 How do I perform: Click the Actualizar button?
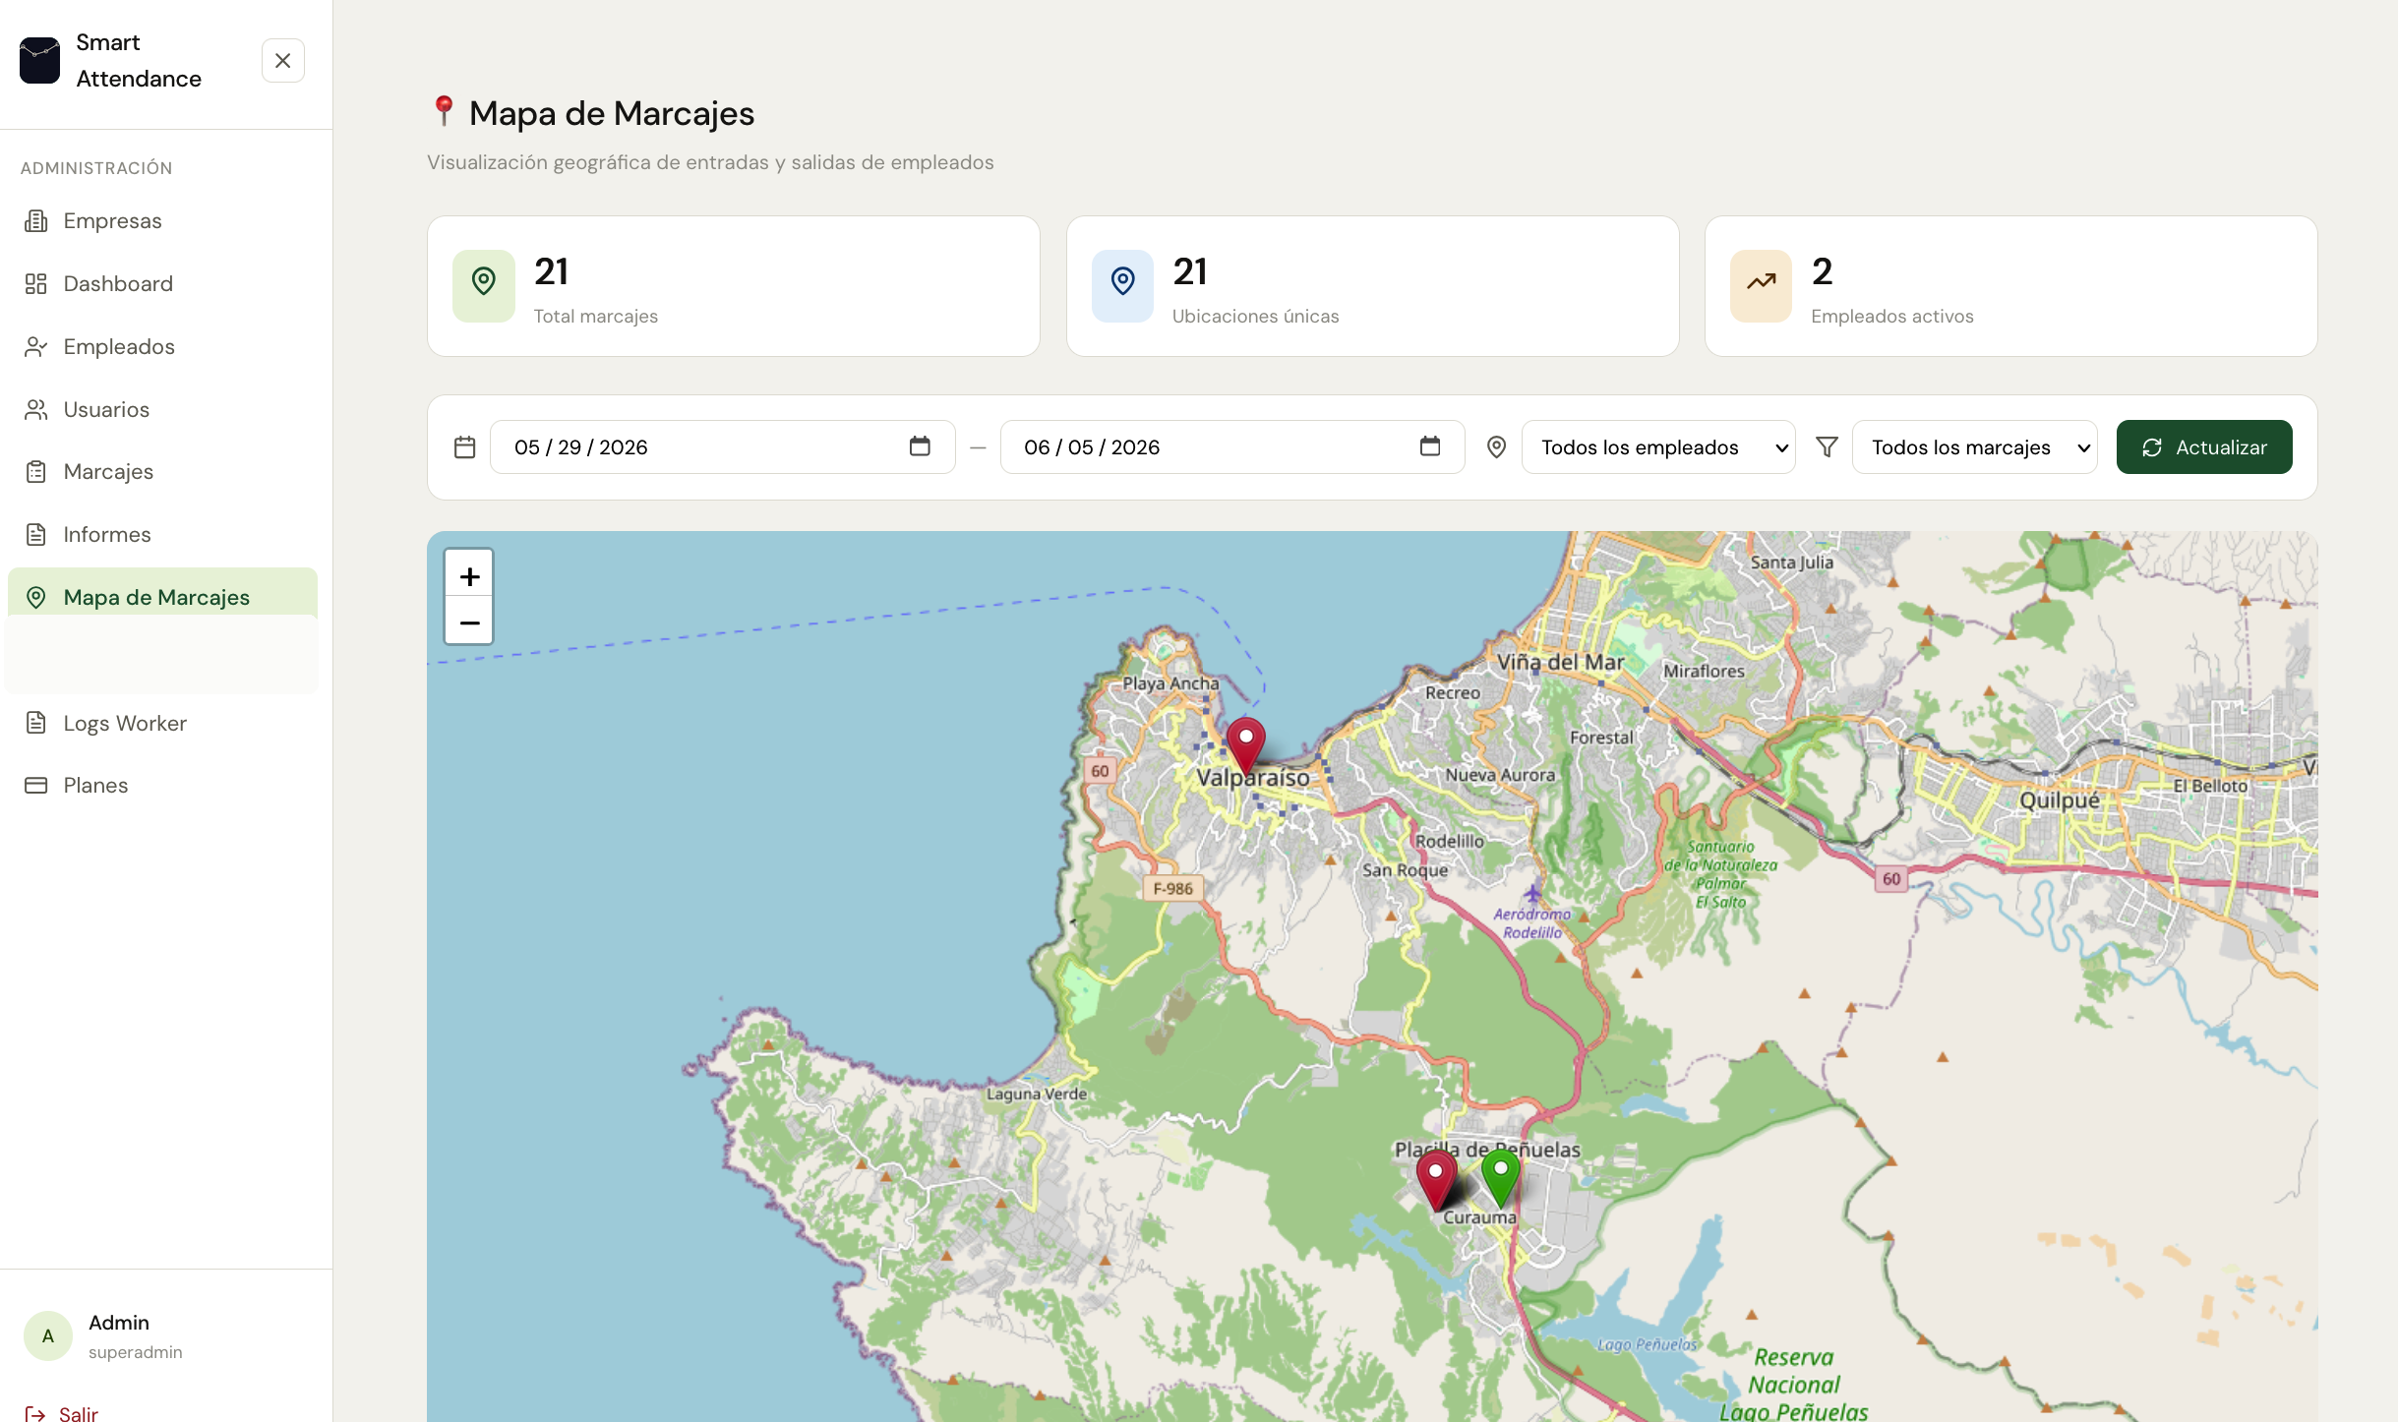[2204, 447]
